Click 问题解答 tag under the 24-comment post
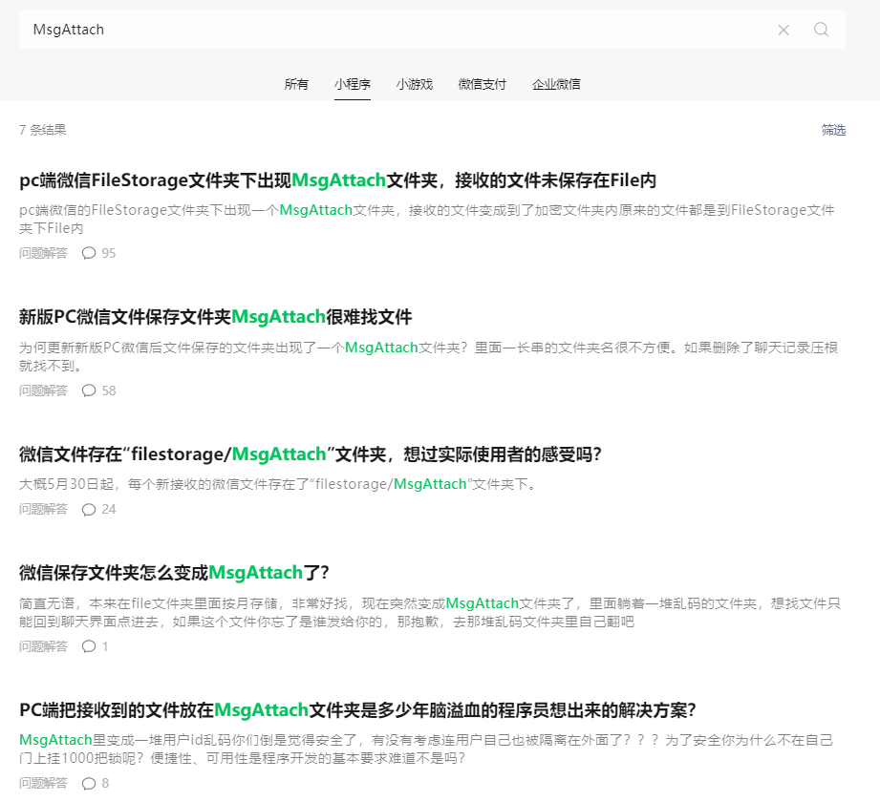 click(43, 509)
